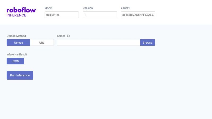
Task: Click the Select File path box
Action: click(98, 43)
